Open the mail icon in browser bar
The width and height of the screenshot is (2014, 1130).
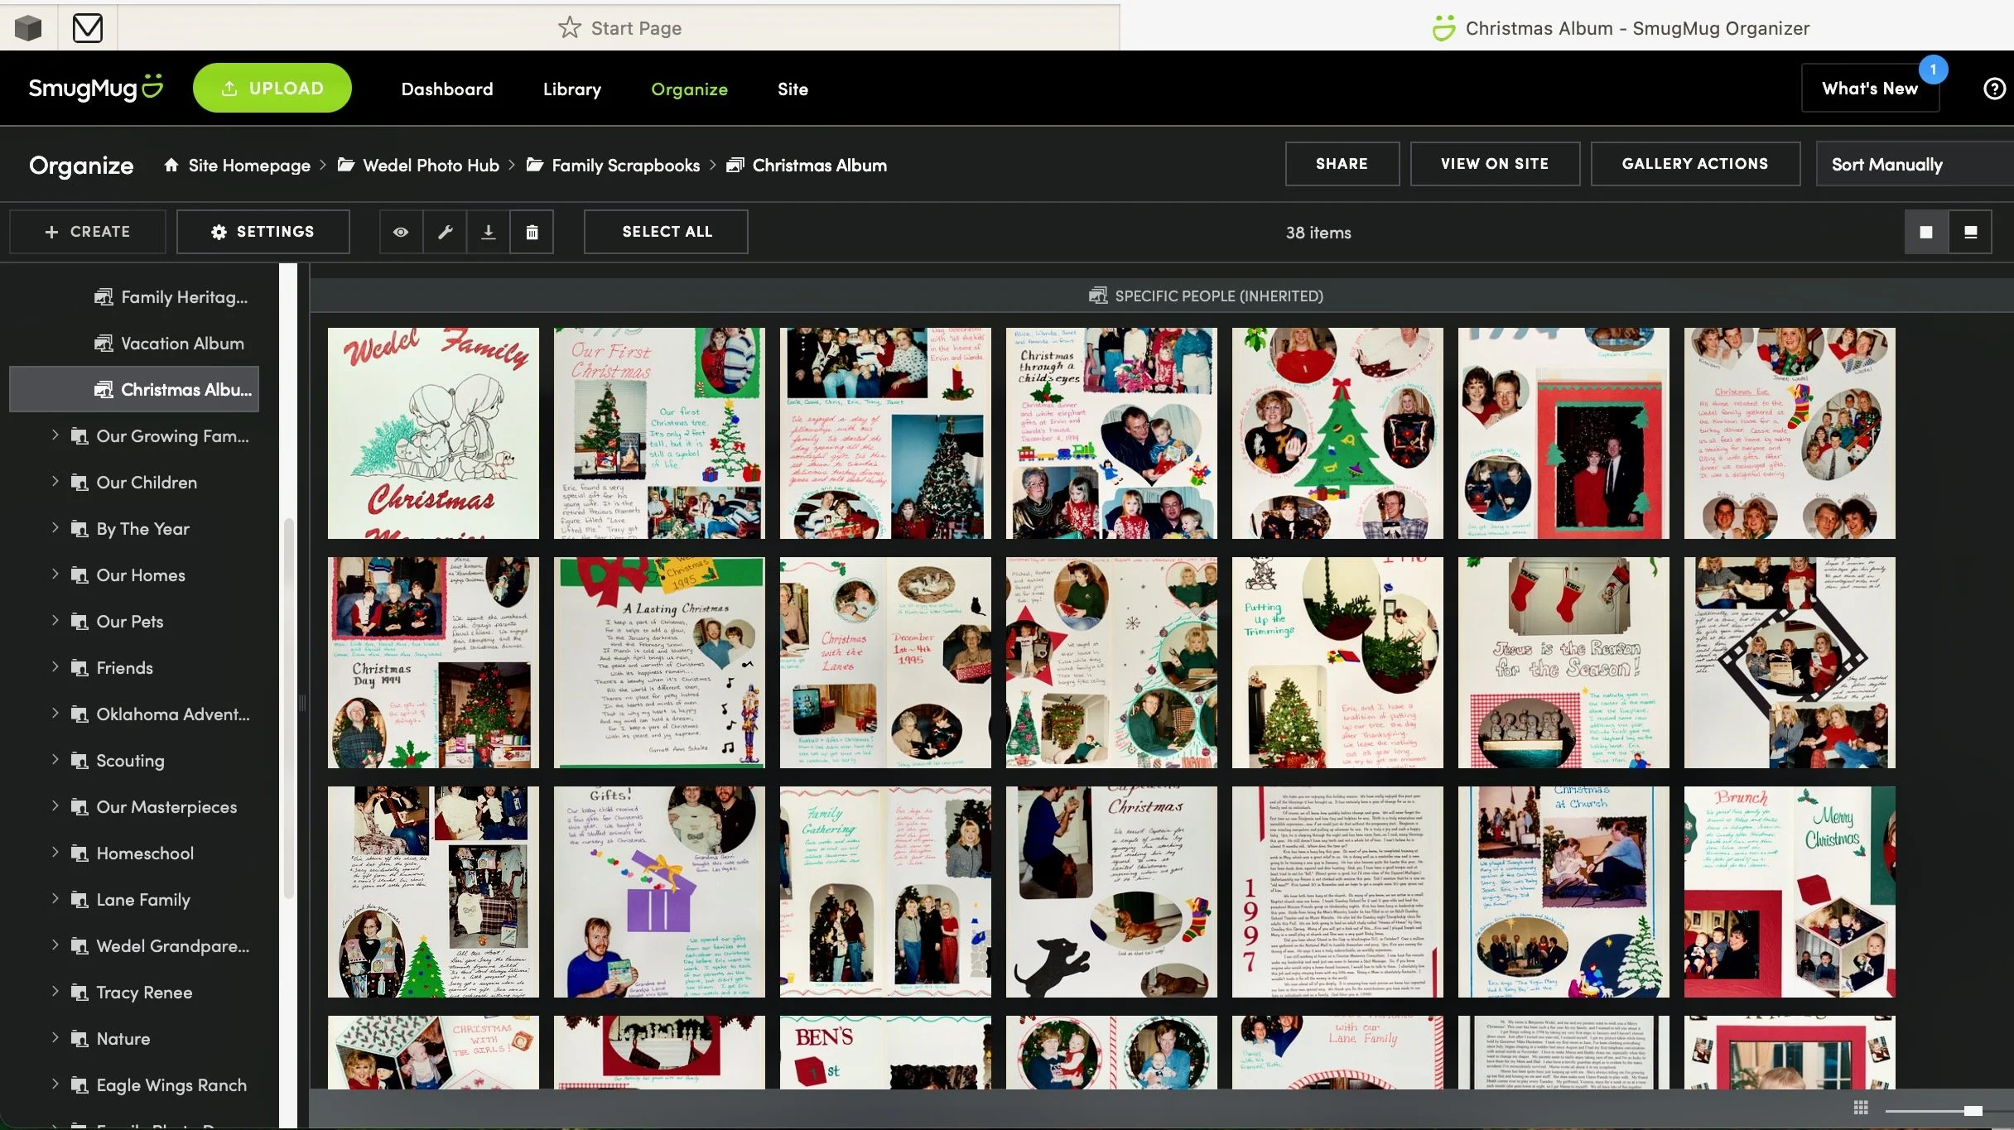pos(87,28)
